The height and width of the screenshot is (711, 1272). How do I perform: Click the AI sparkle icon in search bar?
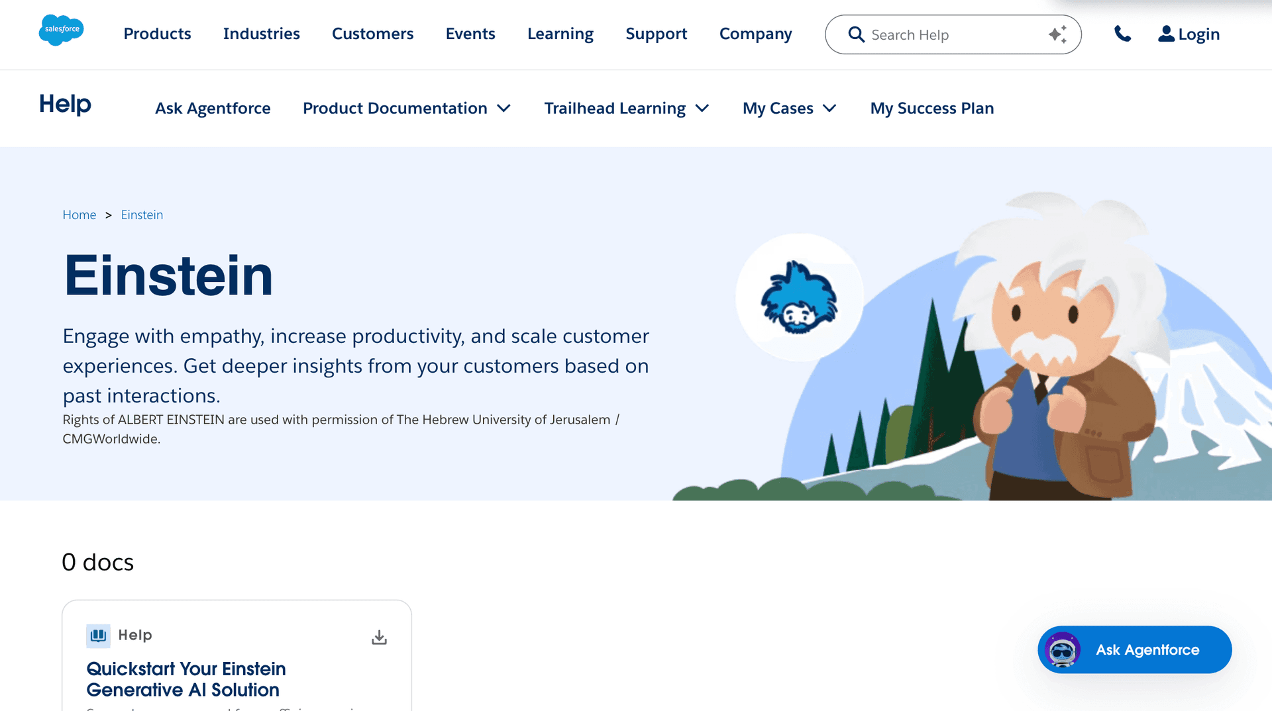(1057, 34)
